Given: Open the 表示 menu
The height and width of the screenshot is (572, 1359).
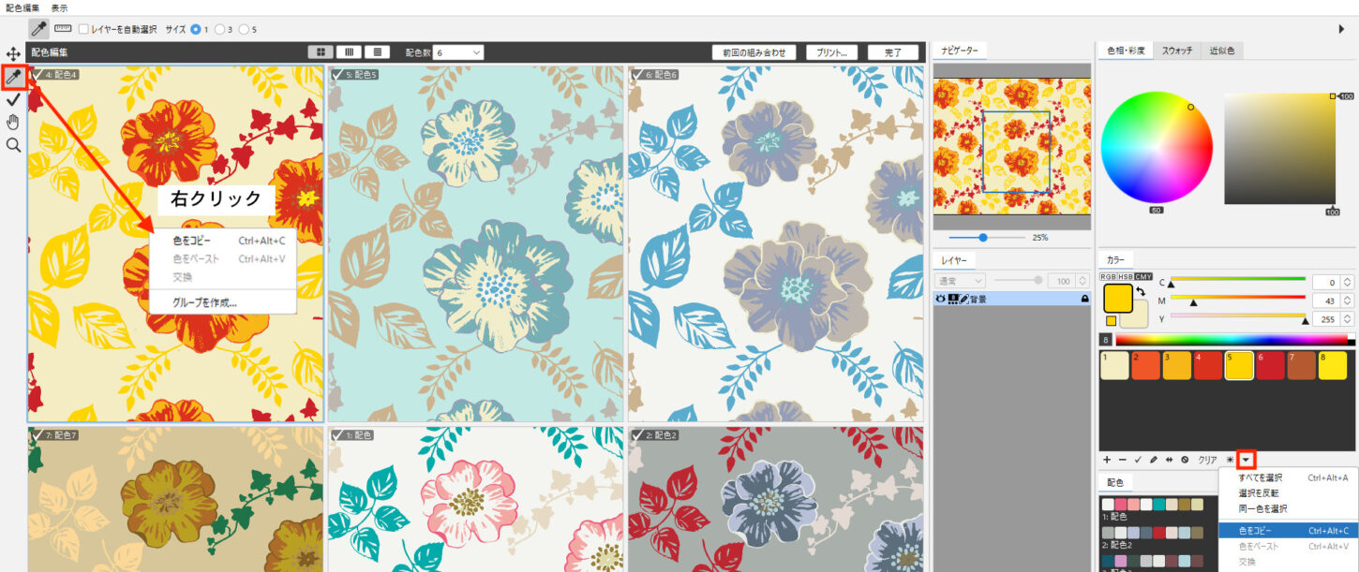Looking at the screenshot, I should [59, 7].
